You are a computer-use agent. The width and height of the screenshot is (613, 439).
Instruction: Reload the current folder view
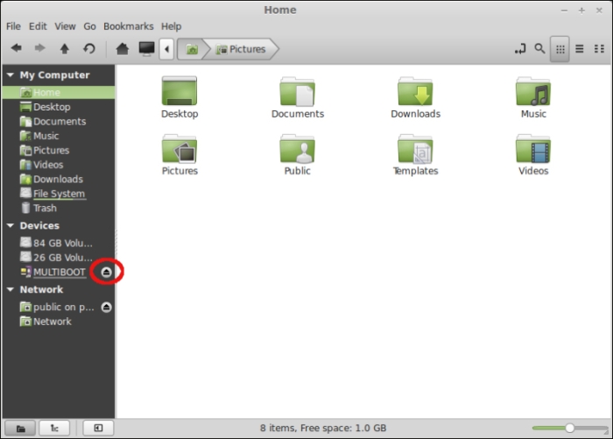pyautogui.click(x=89, y=48)
